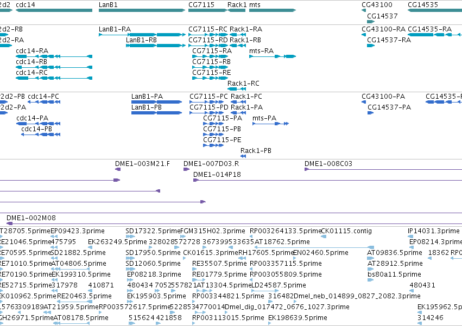
Task: Select protein Rack1-PC
Action: coord(238,102)
